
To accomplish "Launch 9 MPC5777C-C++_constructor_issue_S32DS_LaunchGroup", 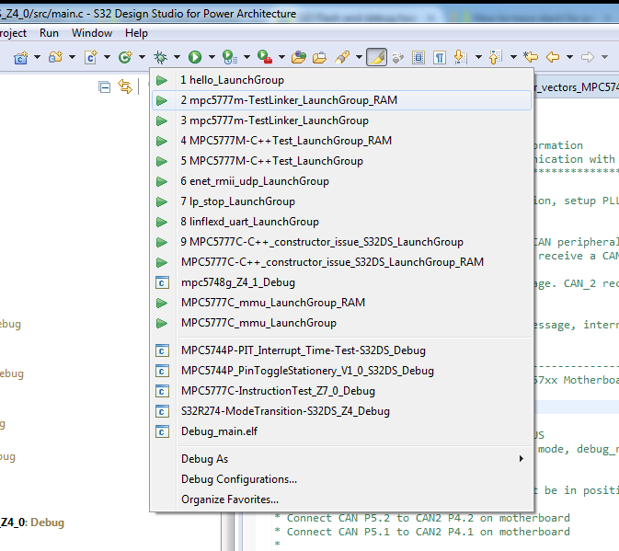I will [341, 242].
